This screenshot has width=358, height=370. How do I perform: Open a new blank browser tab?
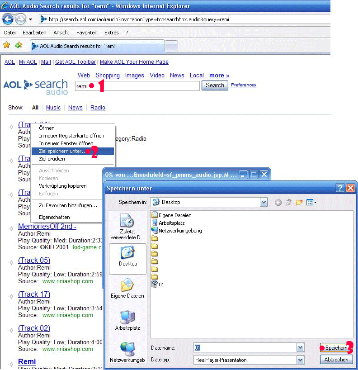tap(171, 46)
